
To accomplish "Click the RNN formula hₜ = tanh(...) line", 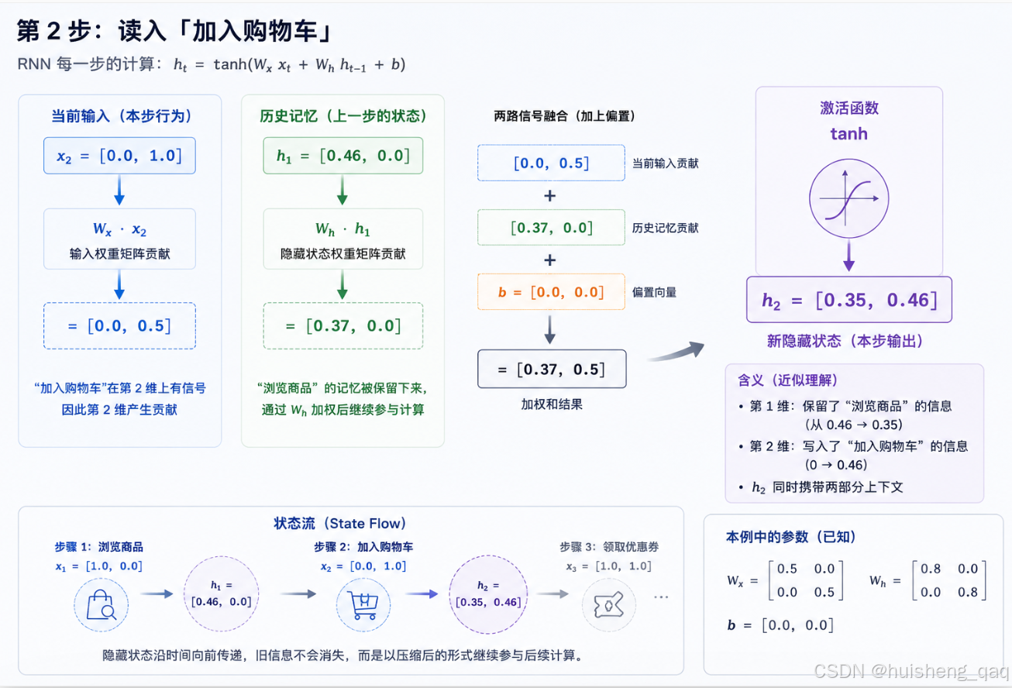I will [x=212, y=65].
